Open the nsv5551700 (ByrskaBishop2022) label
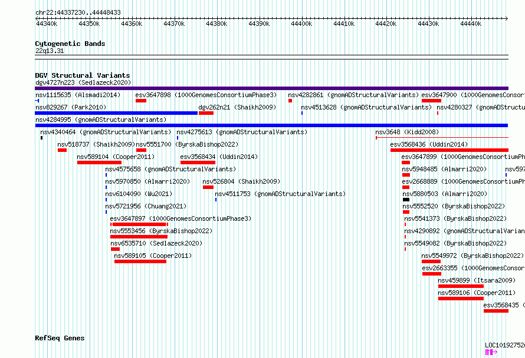The width and height of the screenshot is (525, 358). tap(187, 144)
